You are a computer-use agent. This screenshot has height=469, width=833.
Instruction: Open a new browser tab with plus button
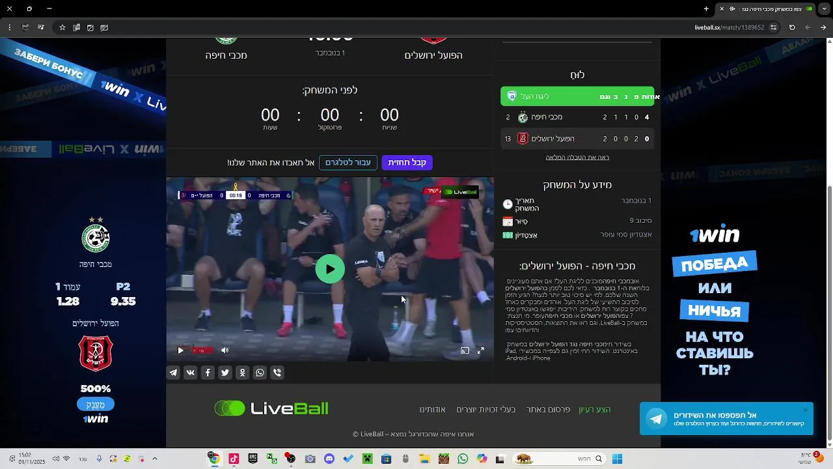click(x=706, y=8)
